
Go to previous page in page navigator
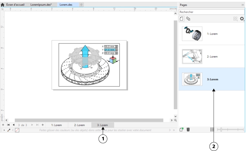[x=14, y=125]
